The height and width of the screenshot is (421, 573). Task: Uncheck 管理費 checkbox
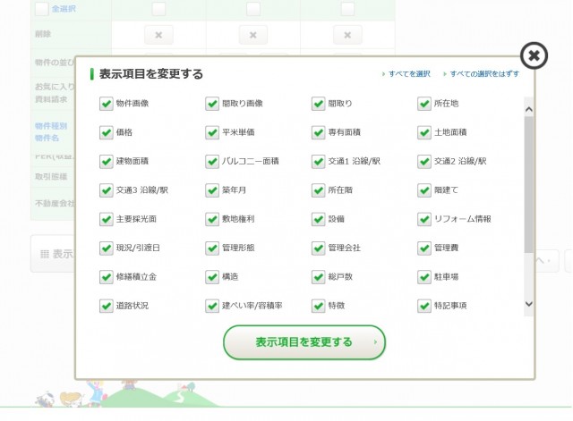point(424,248)
